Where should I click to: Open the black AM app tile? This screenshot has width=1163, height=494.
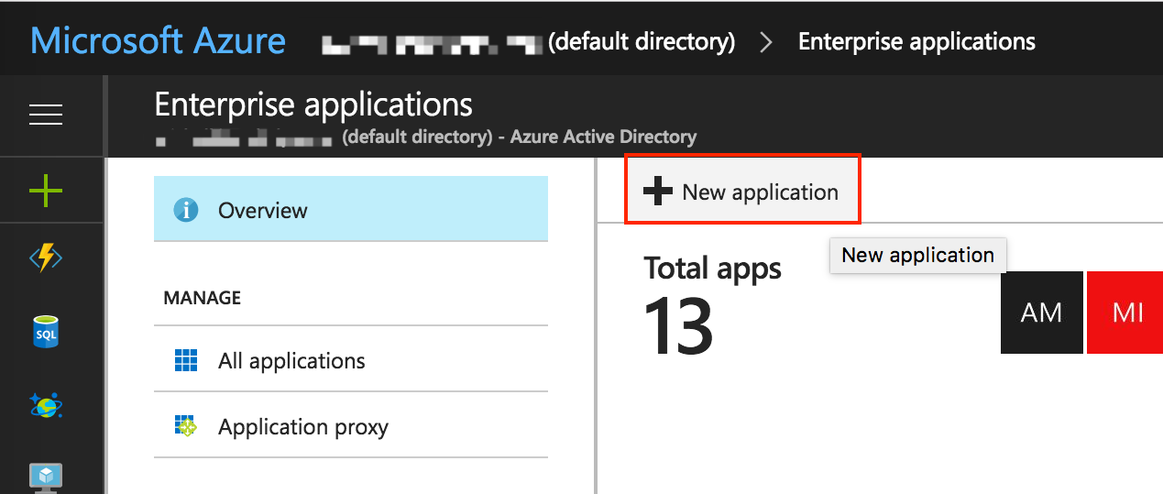[x=1041, y=313]
